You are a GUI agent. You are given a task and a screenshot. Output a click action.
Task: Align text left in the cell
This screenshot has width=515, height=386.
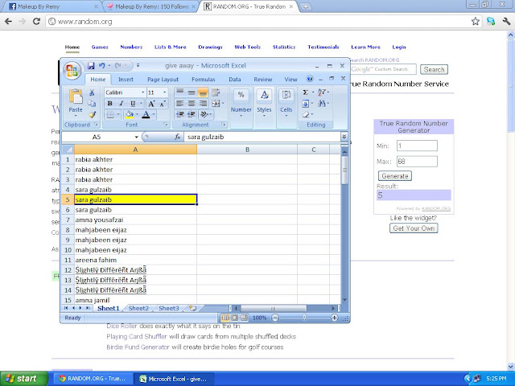click(179, 104)
